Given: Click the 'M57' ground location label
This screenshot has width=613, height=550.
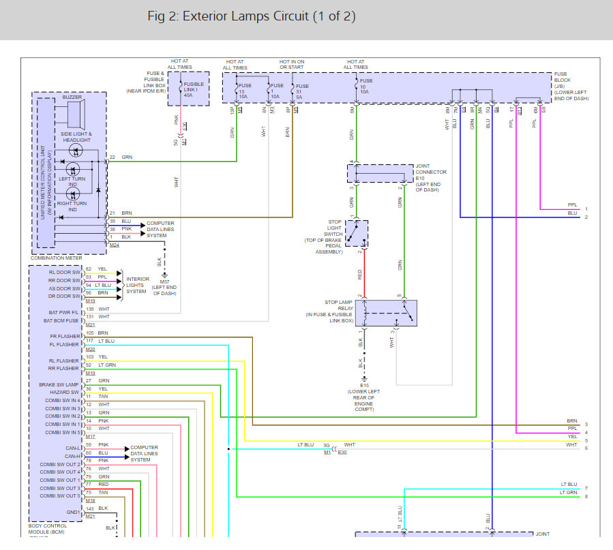Looking at the screenshot, I should 164,281.
